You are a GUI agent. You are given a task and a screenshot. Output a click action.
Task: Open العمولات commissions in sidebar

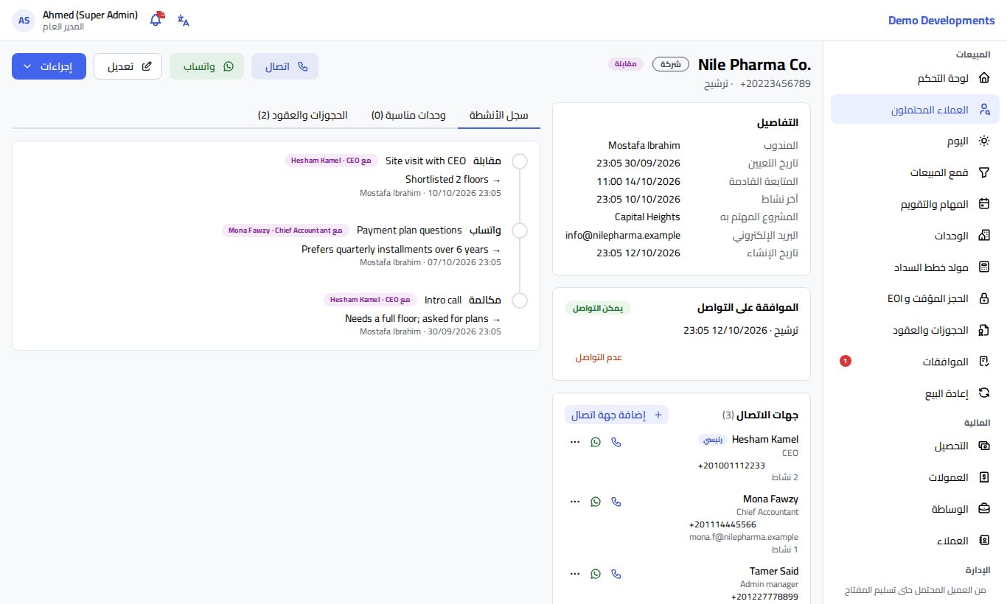(x=915, y=477)
